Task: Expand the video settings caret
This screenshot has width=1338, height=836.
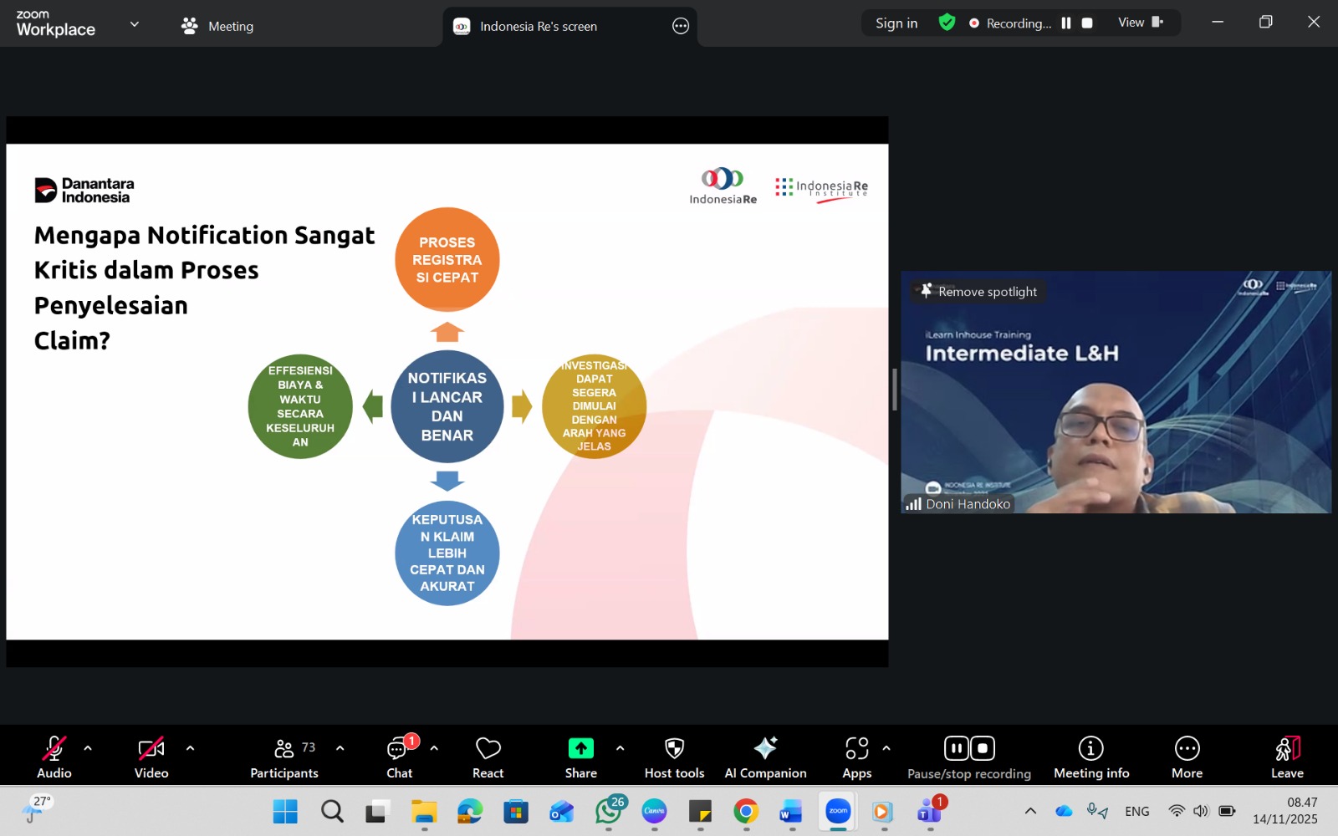Action: [x=190, y=748]
